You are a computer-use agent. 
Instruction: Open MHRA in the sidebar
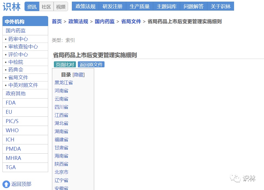[x=25, y=158]
